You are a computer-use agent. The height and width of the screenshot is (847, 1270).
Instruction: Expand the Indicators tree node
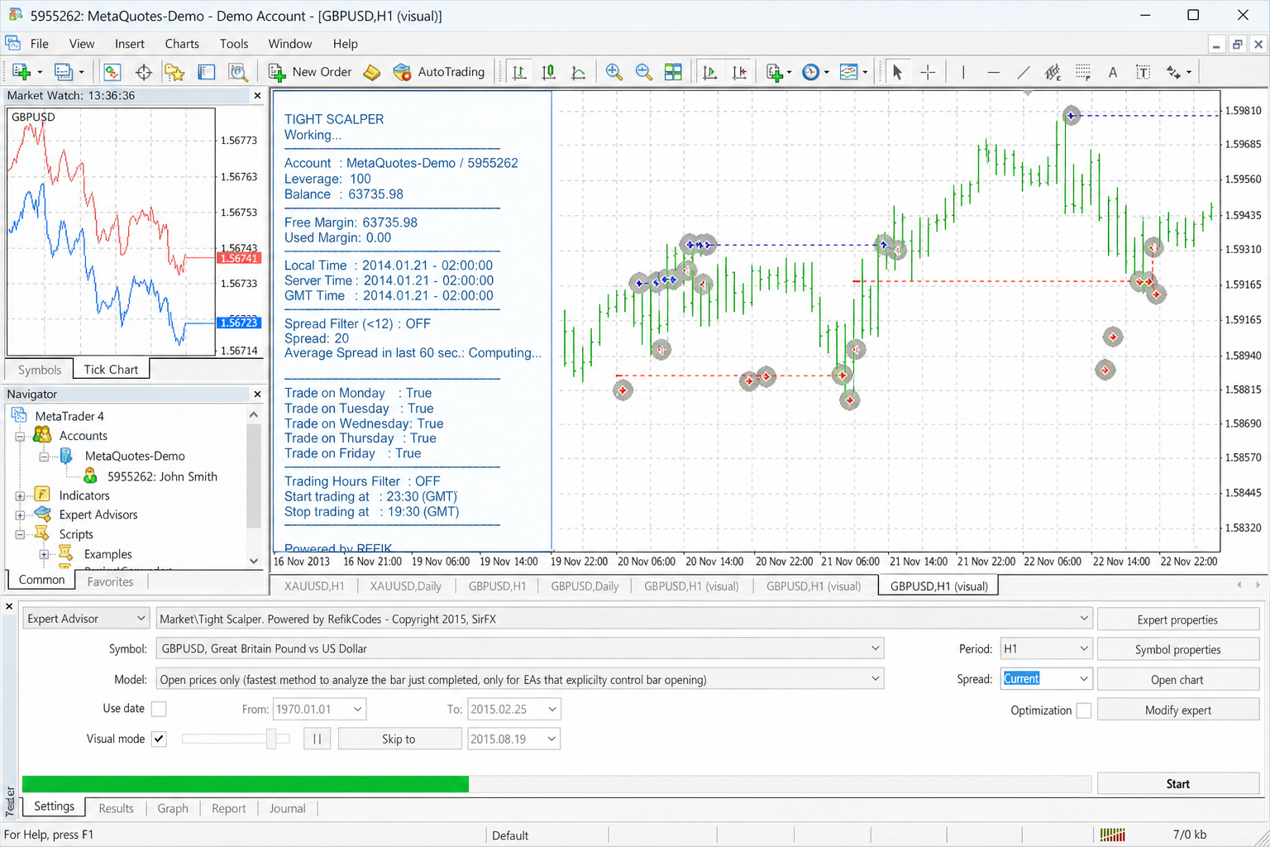coord(20,496)
